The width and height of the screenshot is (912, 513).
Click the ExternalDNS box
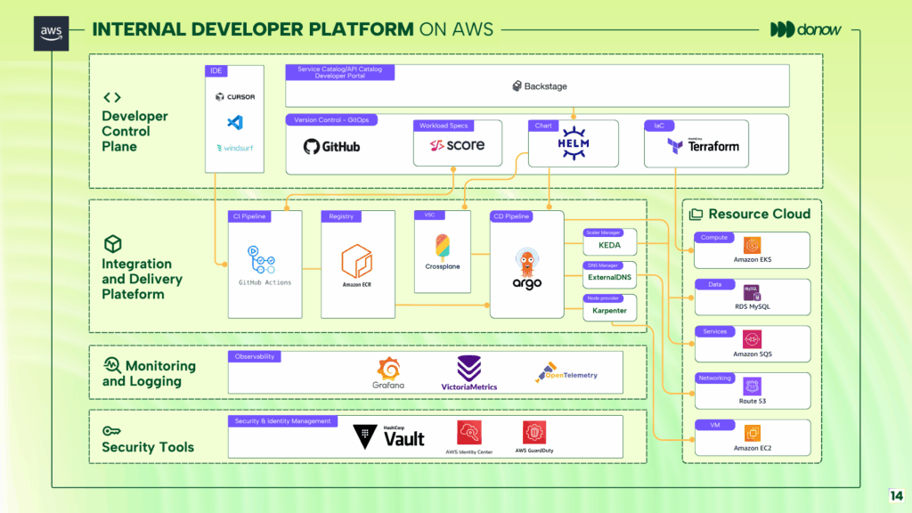click(x=609, y=274)
